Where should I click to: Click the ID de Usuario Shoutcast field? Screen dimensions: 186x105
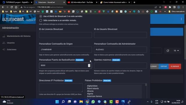[x=120, y=35]
